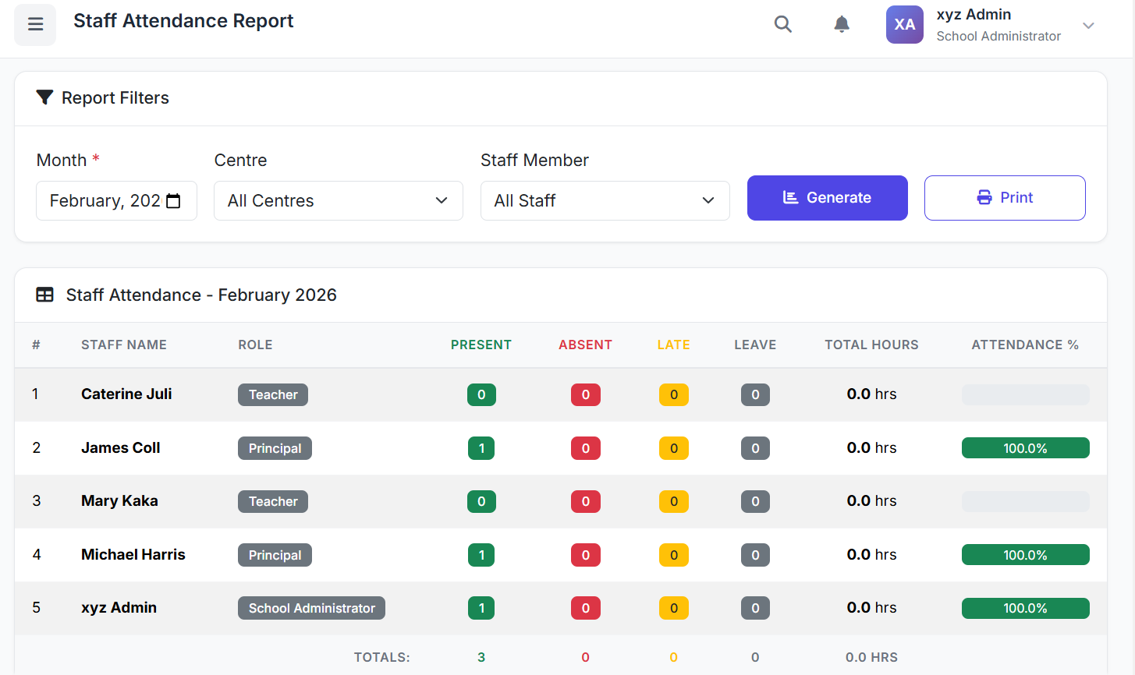Click the XA user avatar

(x=904, y=24)
